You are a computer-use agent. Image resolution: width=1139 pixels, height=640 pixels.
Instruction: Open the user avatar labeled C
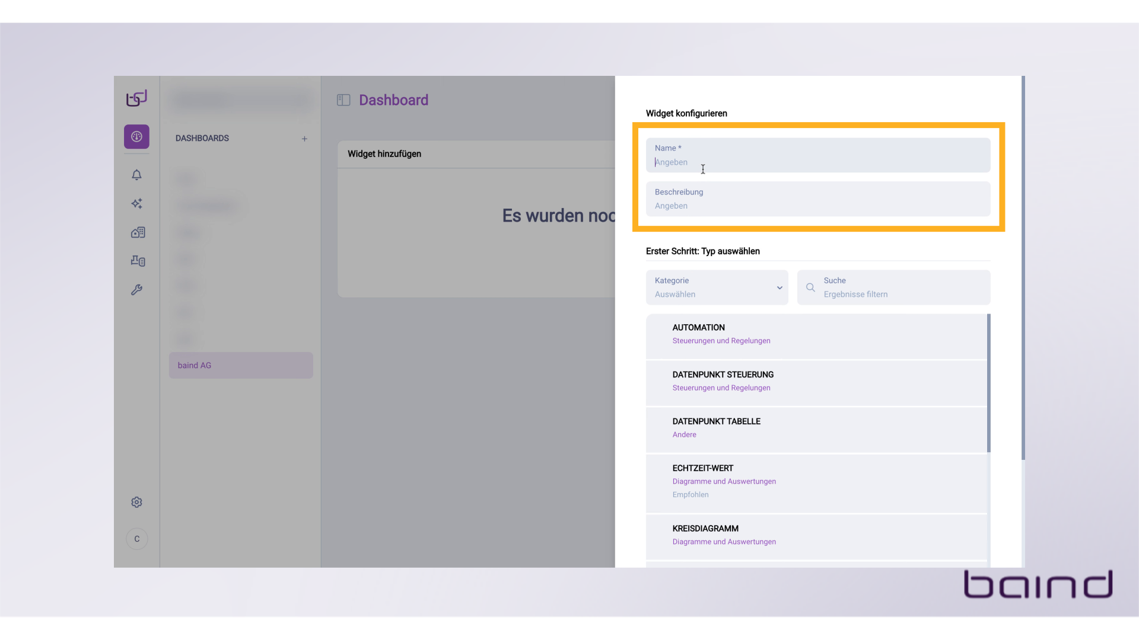[136, 539]
